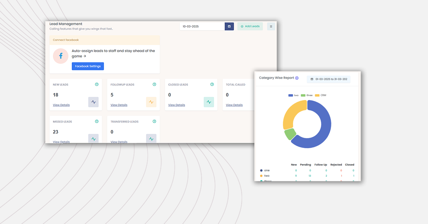This screenshot has height=224, width=428.
Task: Click the green activity icon on Closed Leads
Action: [209, 102]
